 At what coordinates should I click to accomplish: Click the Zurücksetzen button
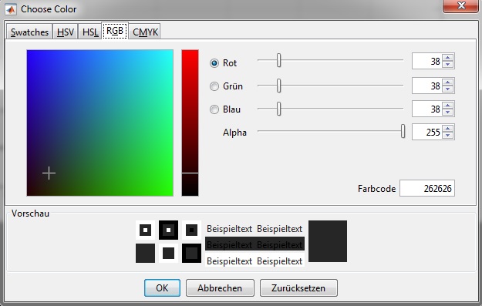pos(298,288)
